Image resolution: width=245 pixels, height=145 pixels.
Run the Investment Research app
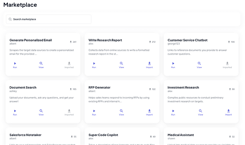coord(173,112)
